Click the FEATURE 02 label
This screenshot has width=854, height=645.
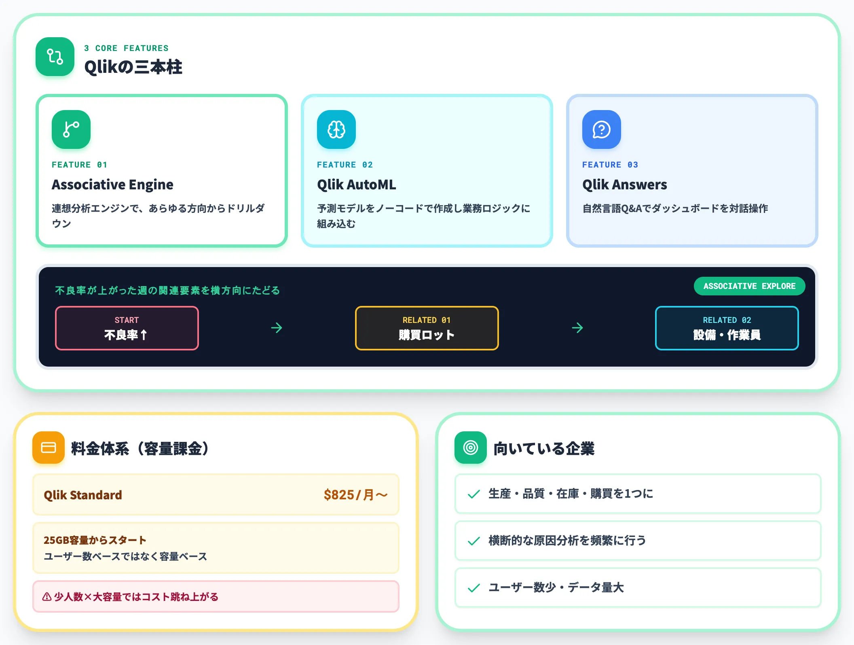point(345,165)
